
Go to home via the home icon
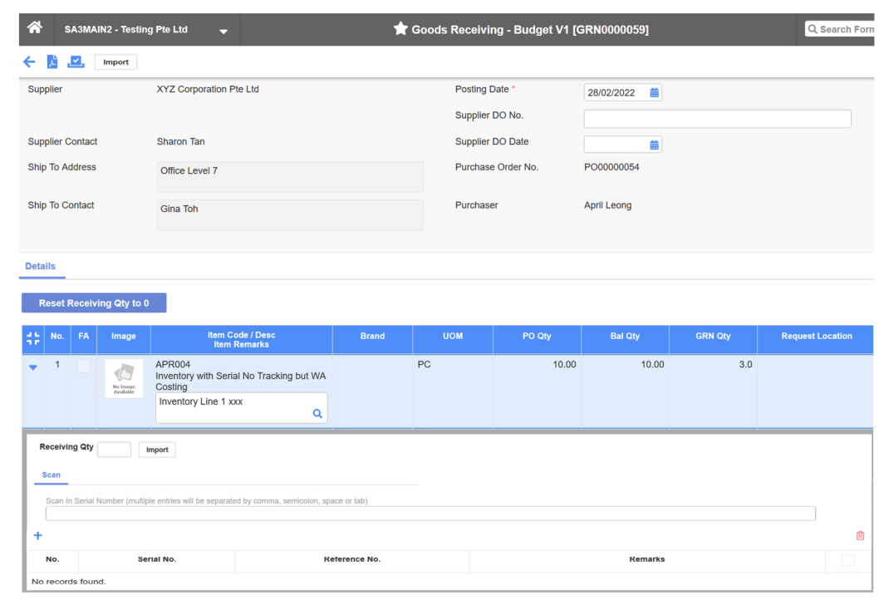click(33, 28)
